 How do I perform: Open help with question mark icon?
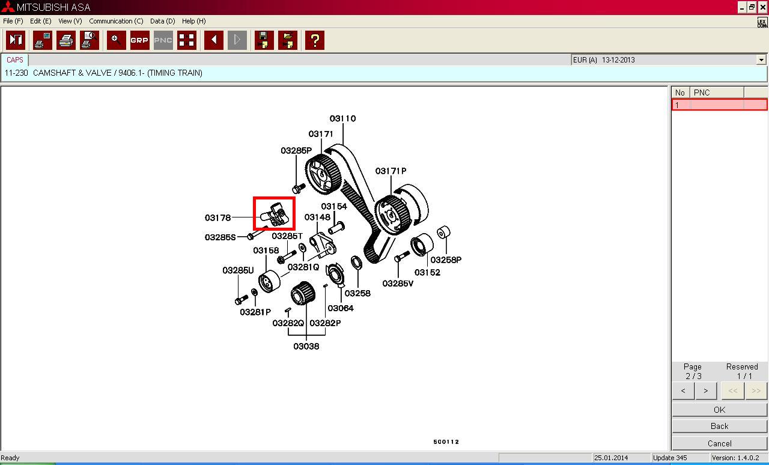tap(315, 40)
